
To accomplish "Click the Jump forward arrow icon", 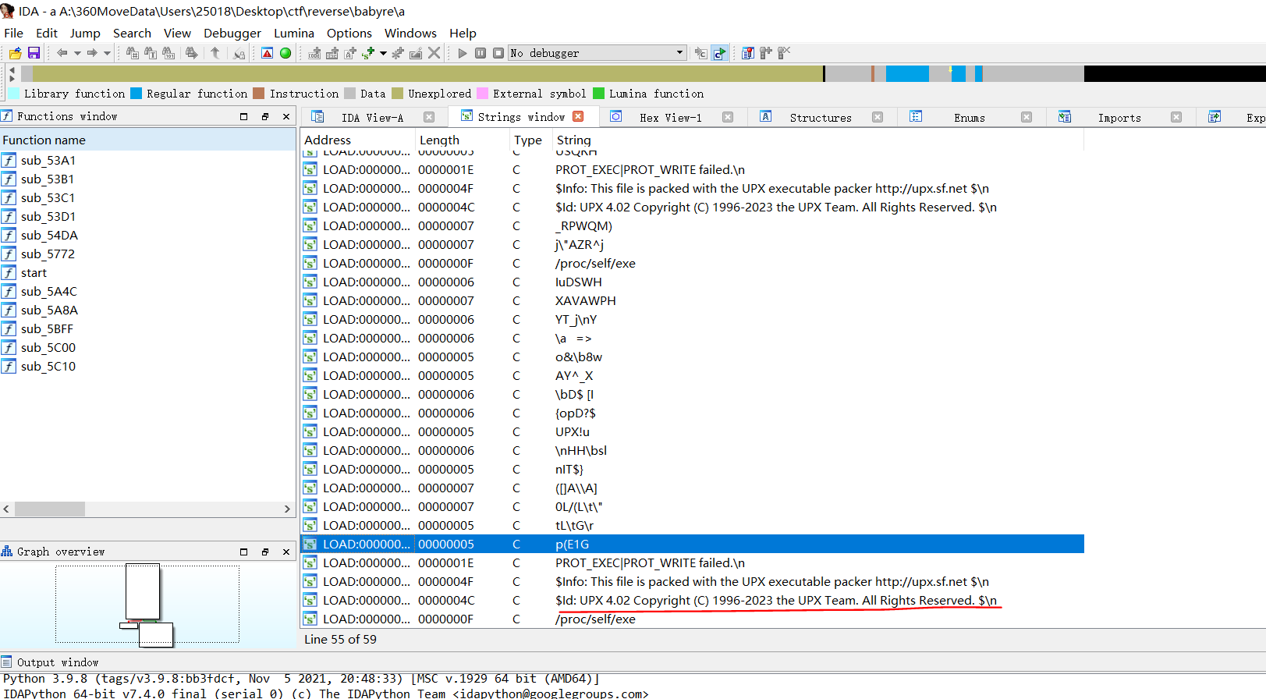I will pyautogui.click(x=92, y=53).
